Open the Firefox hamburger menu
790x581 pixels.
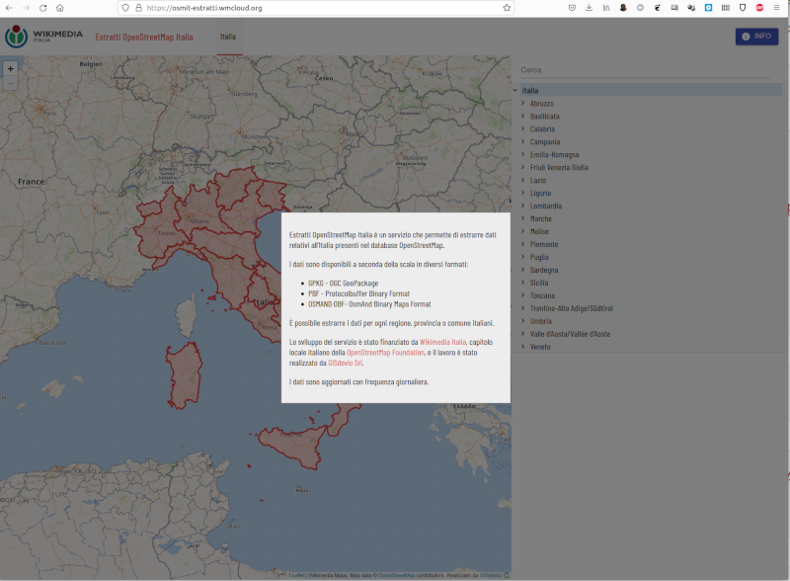777,8
